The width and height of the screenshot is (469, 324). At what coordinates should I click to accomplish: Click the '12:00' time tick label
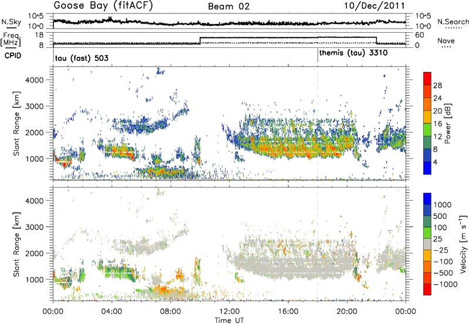click(229, 312)
